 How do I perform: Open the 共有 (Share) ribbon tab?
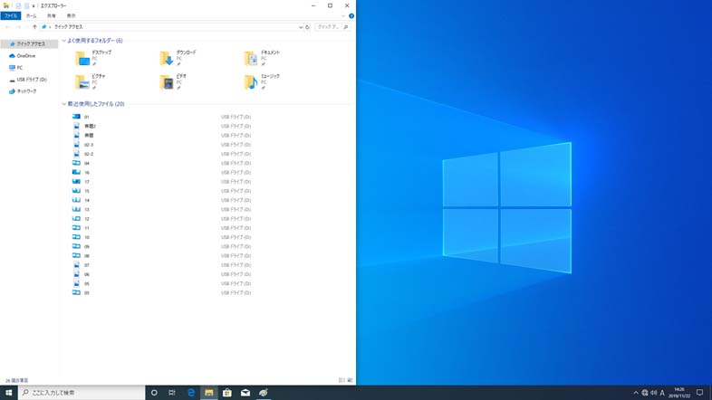pos(52,16)
